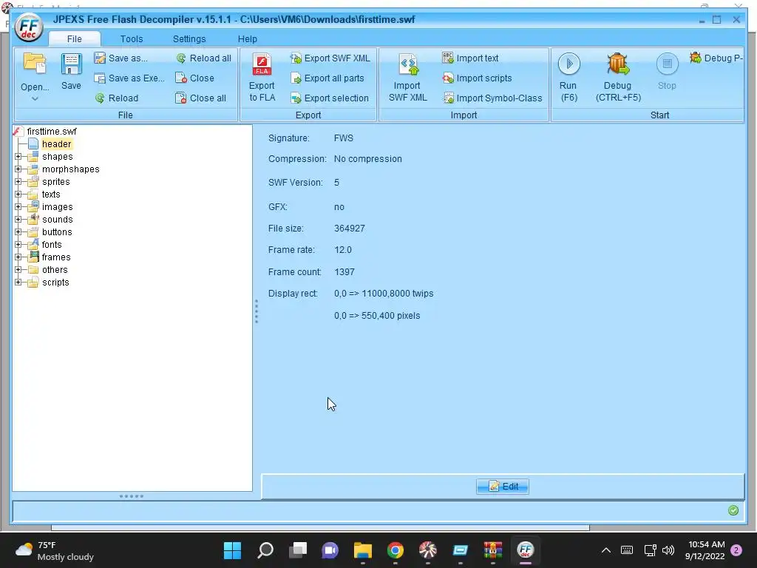Select the header tree item
Image resolution: width=757 pixels, height=568 pixels.
pyautogui.click(x=56, y=144)
